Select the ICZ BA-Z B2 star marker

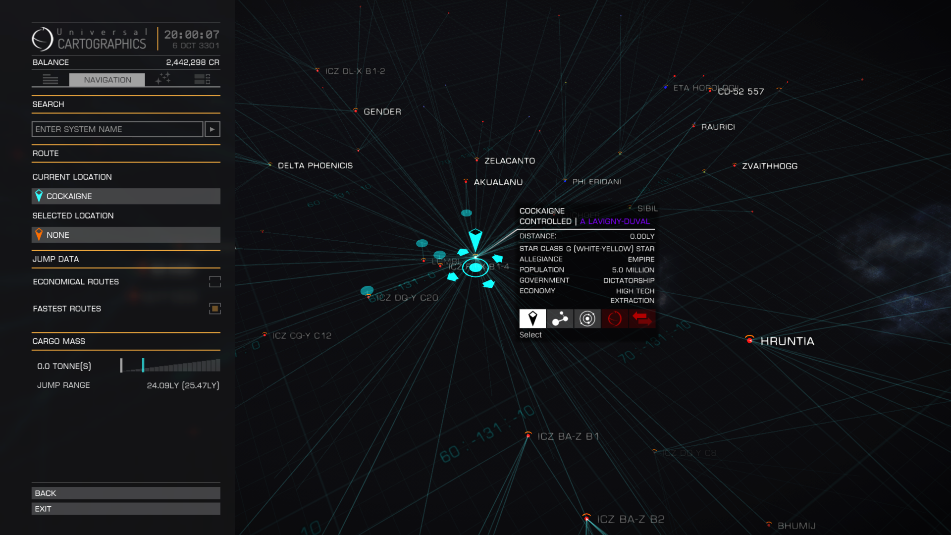[x=586, y=518]
